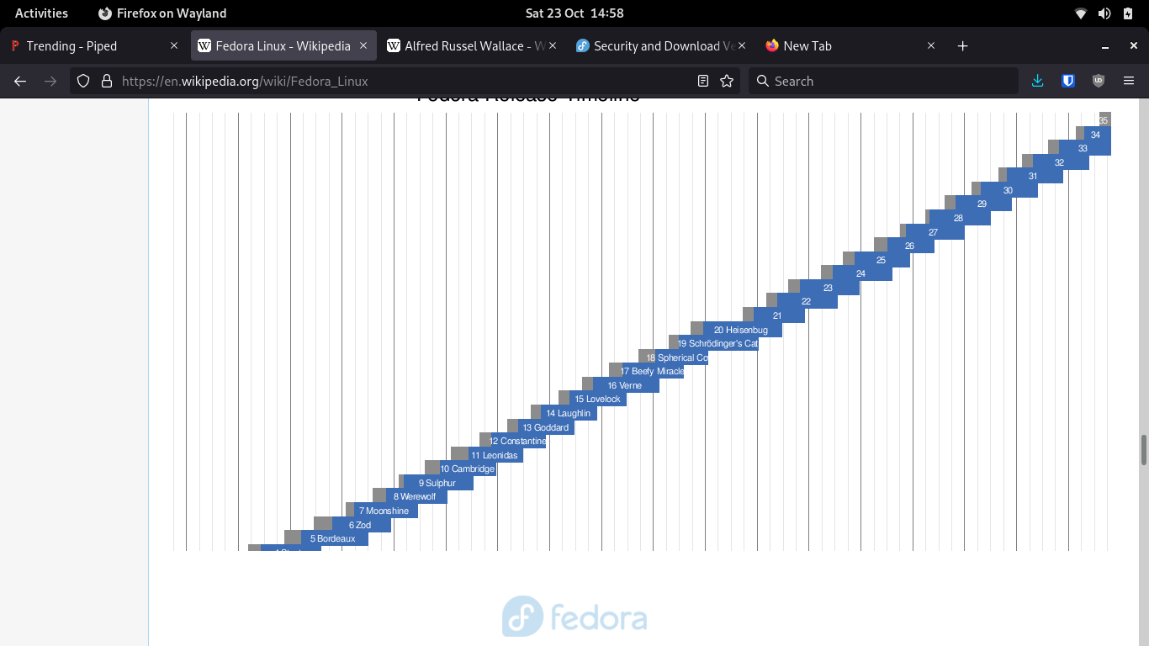
Task: Open Firefox application menu
Action: (1129, 81)
